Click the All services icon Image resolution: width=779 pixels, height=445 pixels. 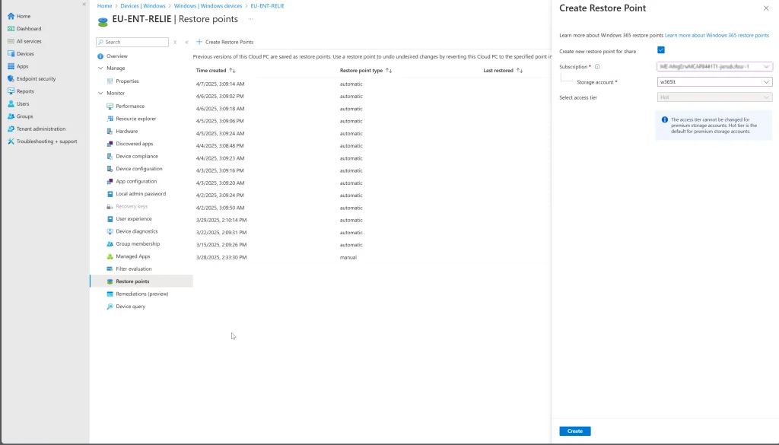point(11,41)
